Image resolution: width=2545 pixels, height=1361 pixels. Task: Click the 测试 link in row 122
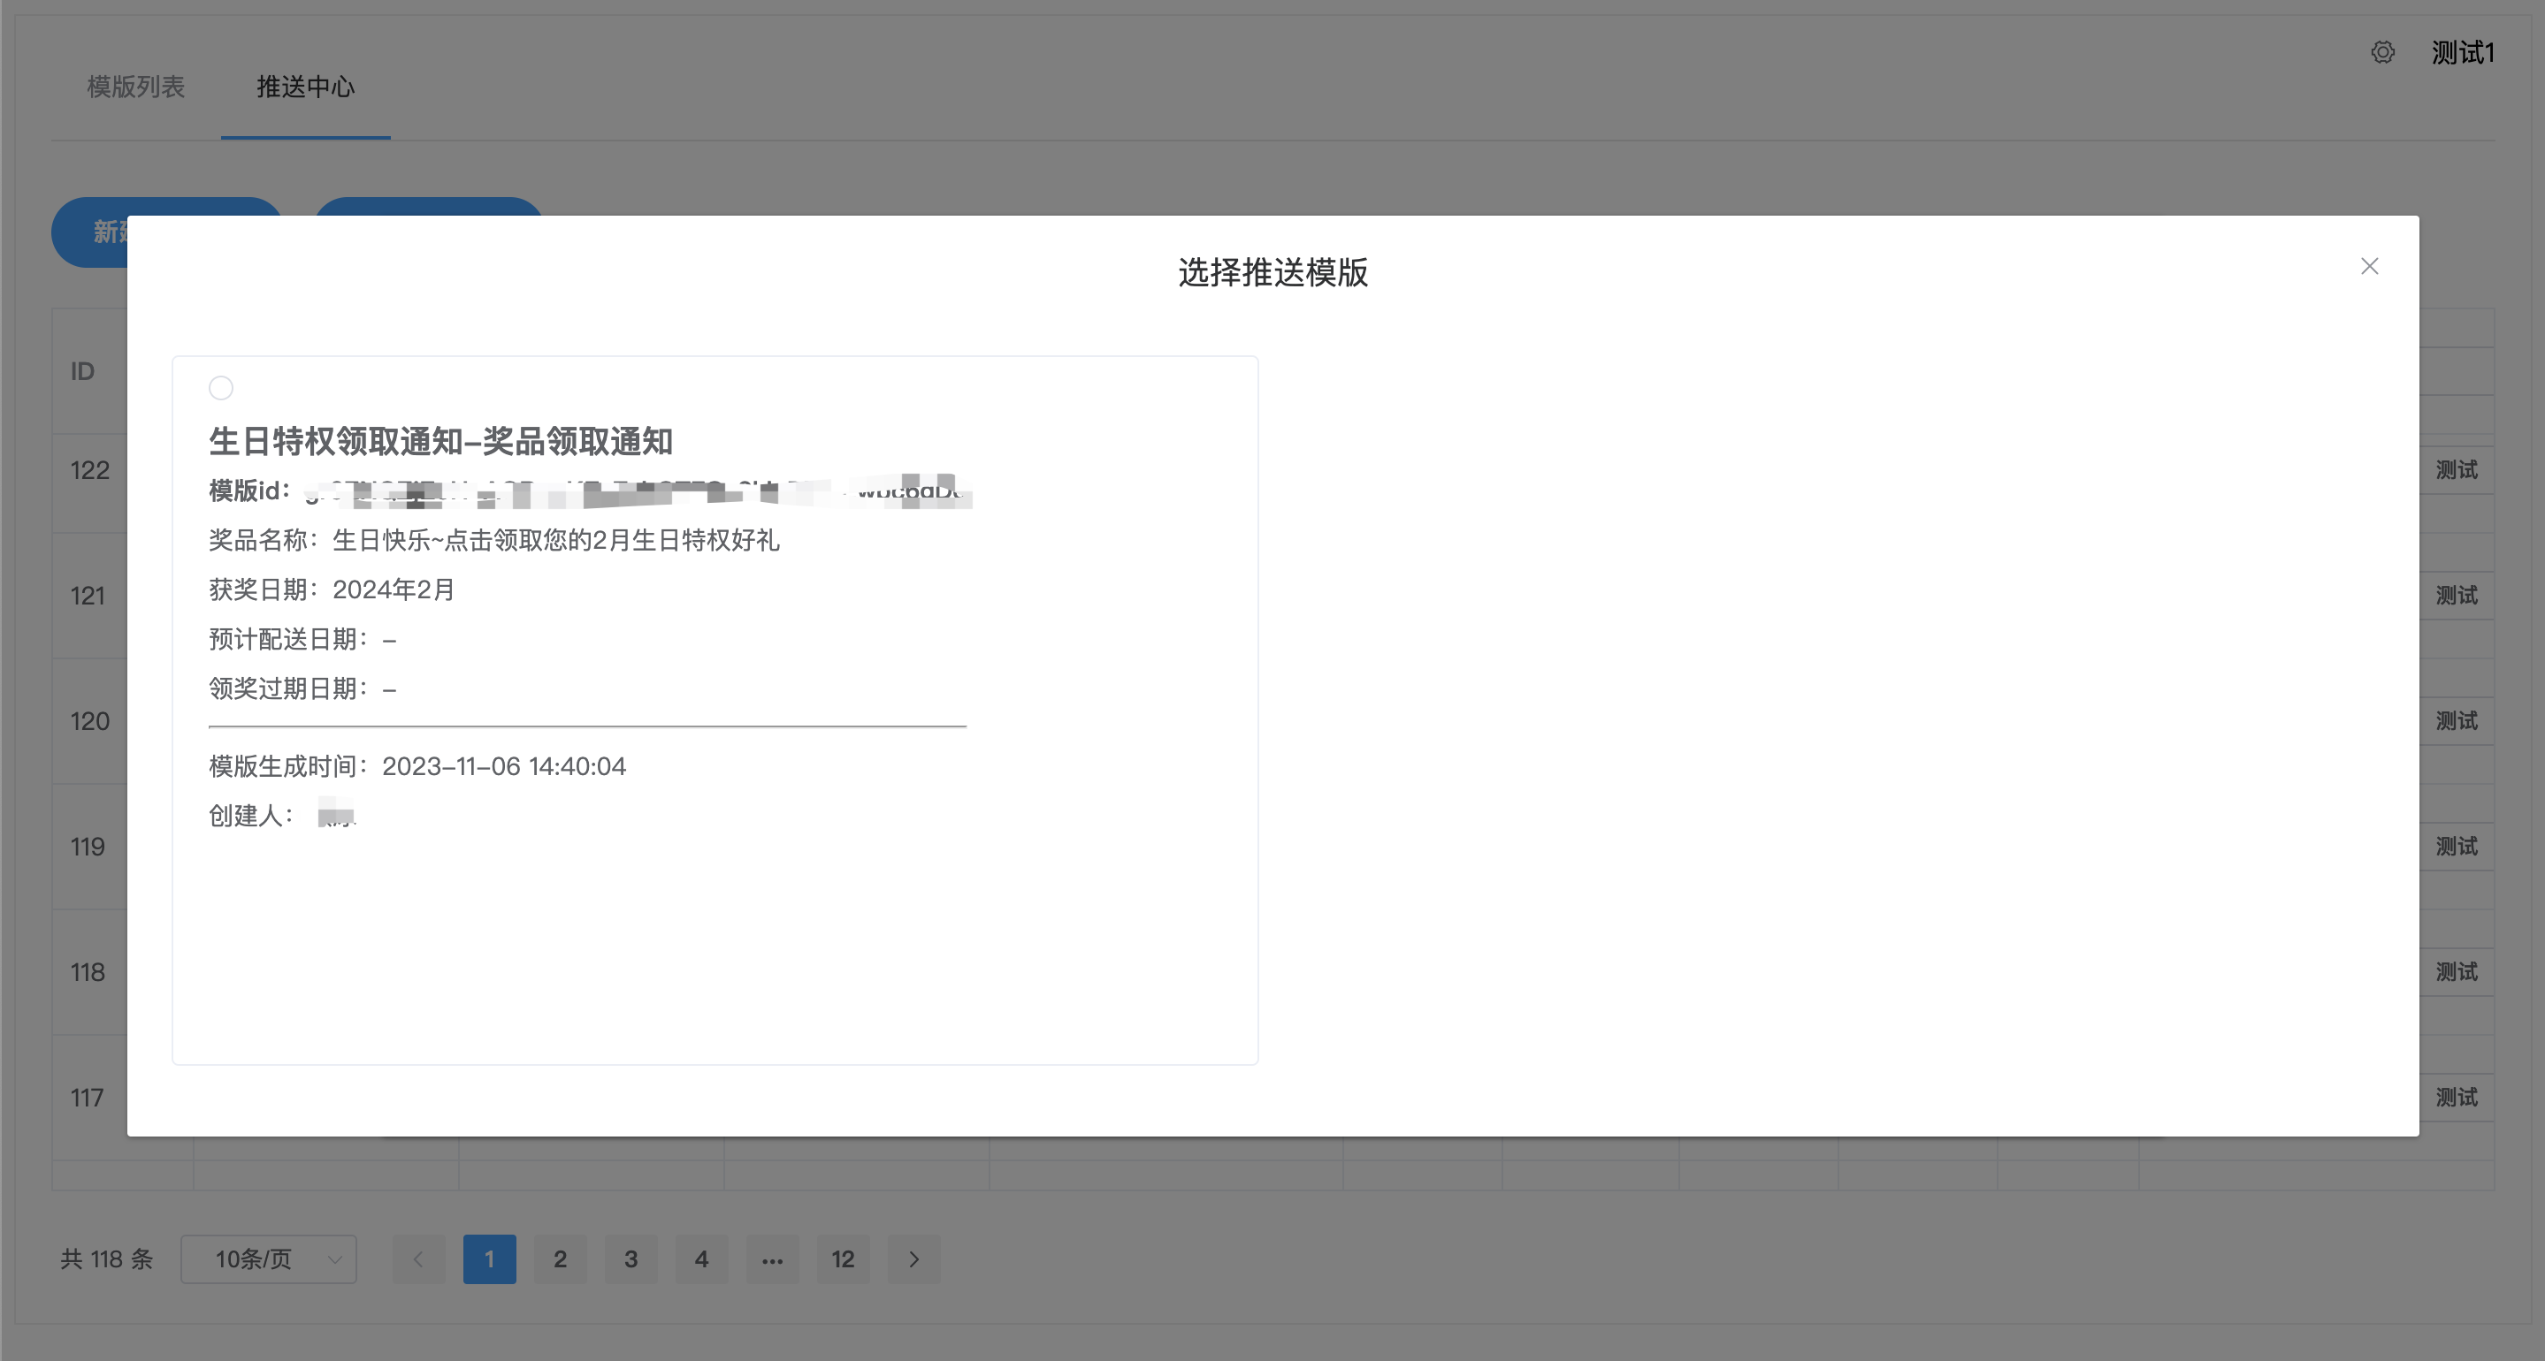[2457, 470]
